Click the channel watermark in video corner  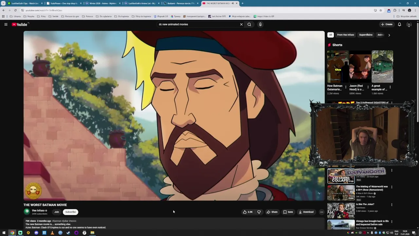(33, 190)
